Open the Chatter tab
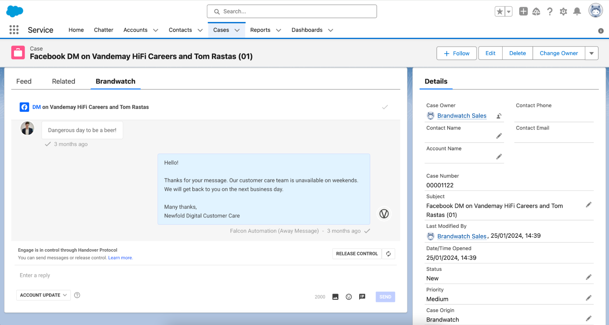The image size is (609, 325). point(104,30)
